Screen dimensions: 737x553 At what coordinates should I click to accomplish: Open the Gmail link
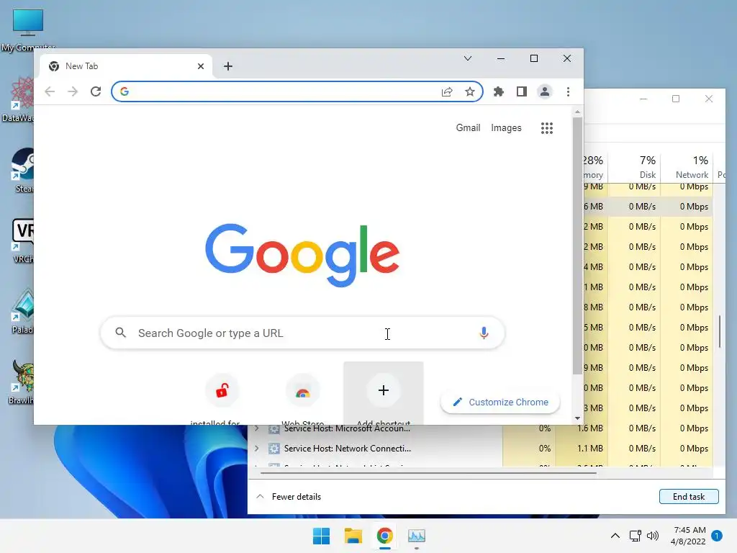(468, 128)
